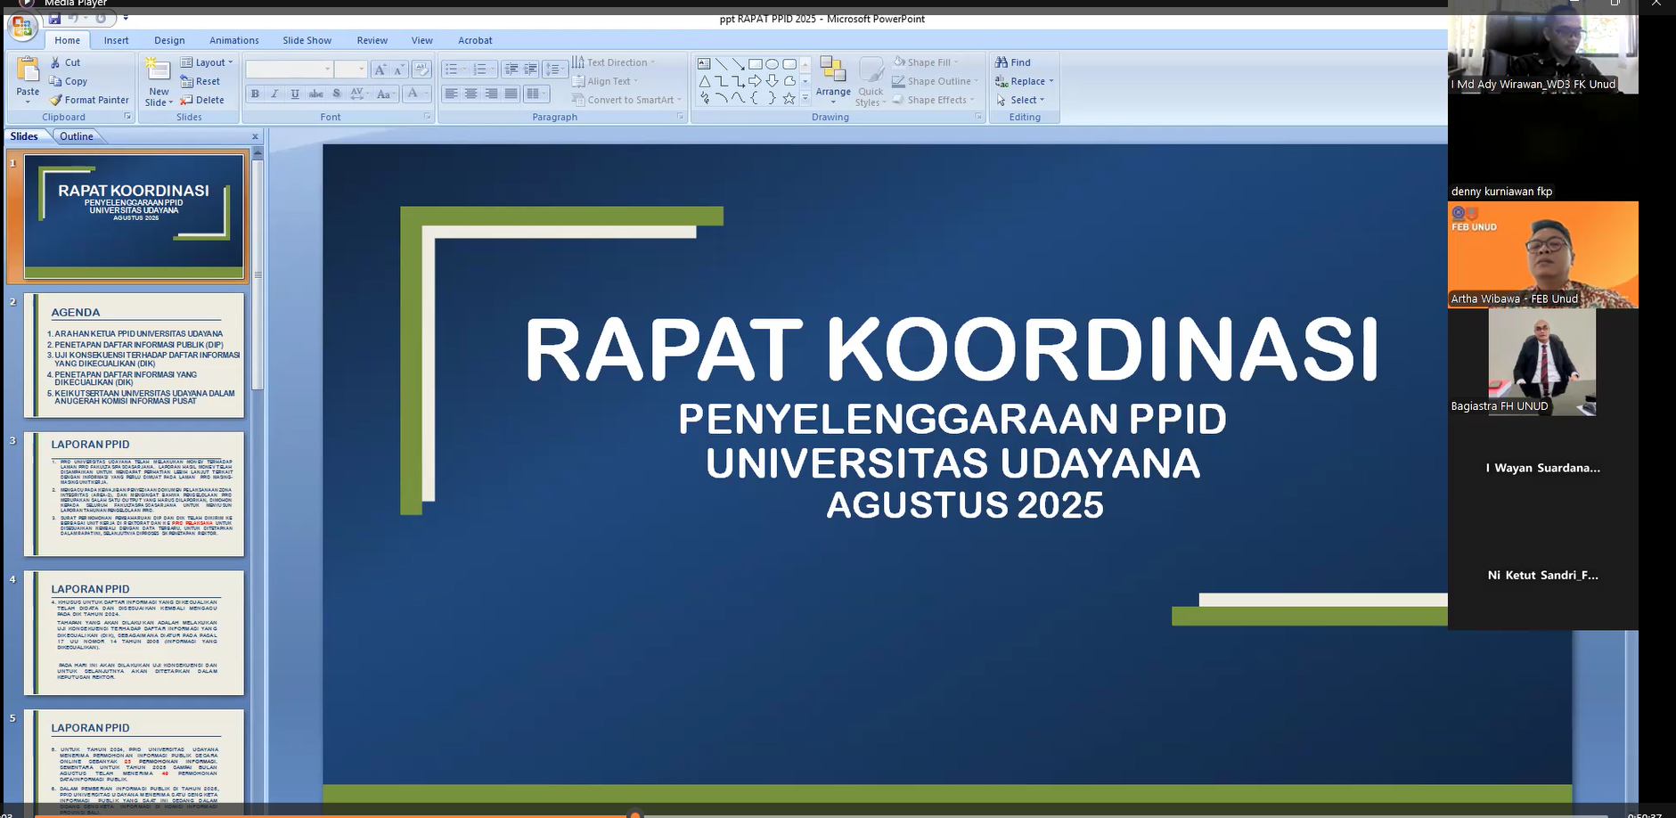The width and height of the screenshot is (1676, 818).
Task: Open the Slide Show ribbon tab
Action: pos(307,40)
